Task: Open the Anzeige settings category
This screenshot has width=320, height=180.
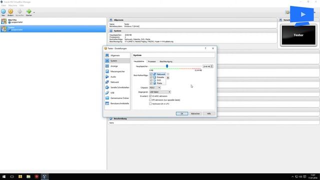Action: point(117,66)
